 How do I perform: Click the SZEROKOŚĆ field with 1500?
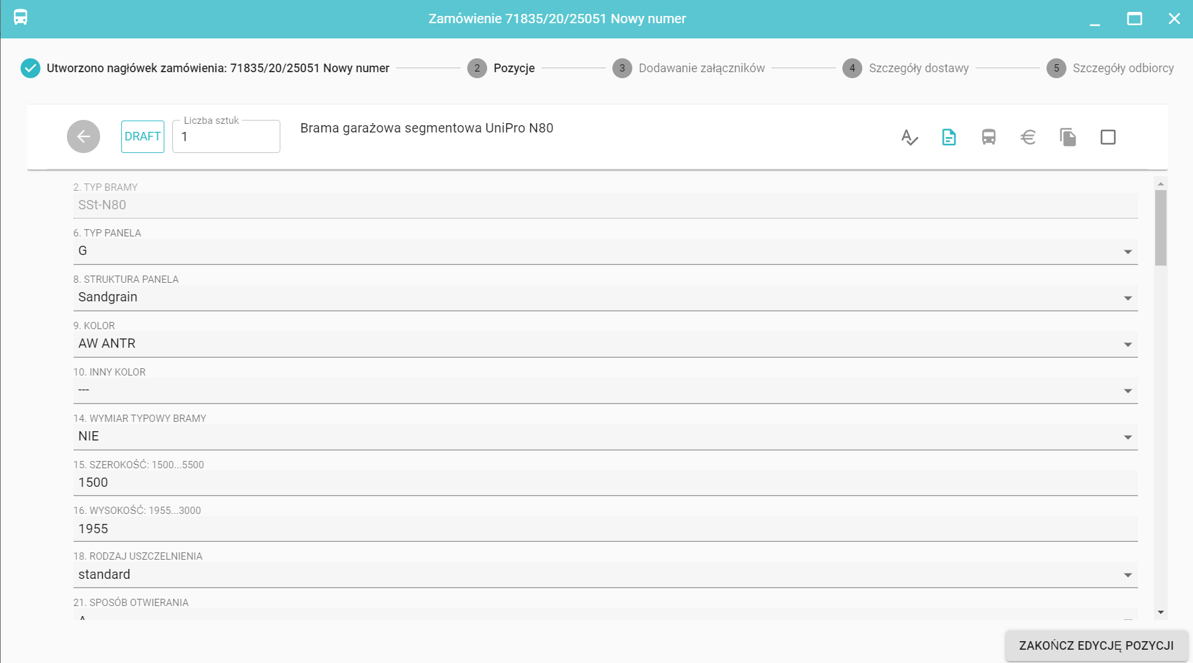604,483
